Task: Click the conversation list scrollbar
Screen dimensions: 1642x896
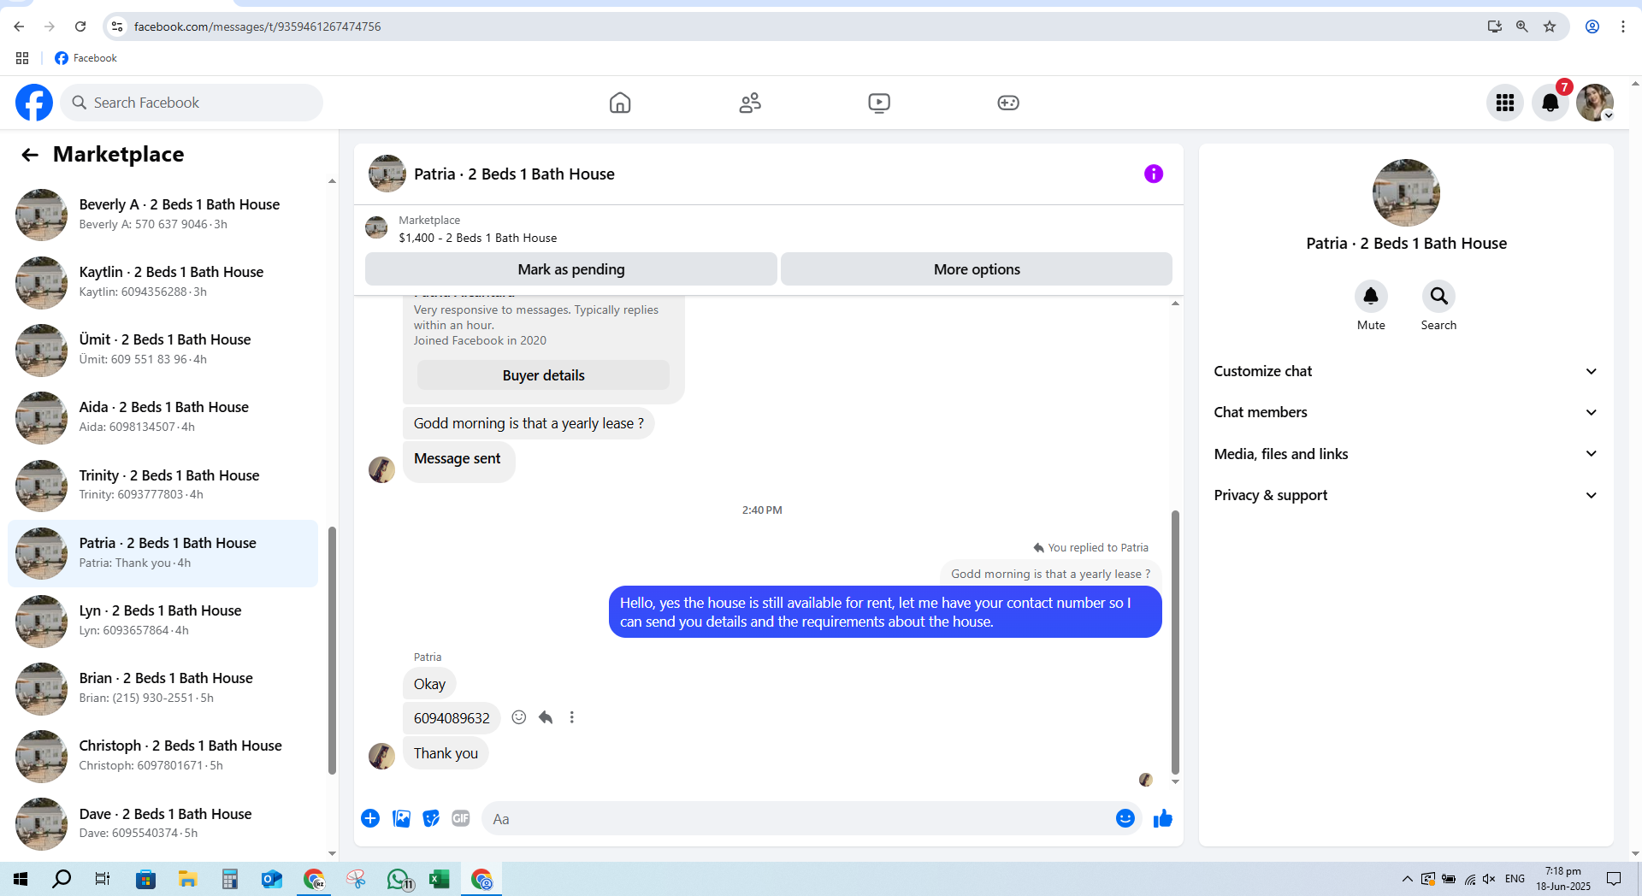Action: 332,650
